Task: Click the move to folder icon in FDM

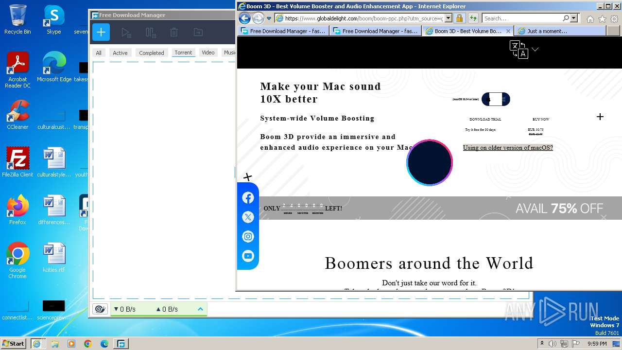Action: 198,33
